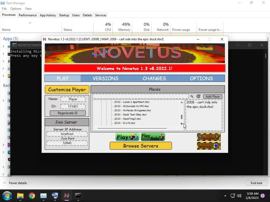Click the player ID input field

(x=73, y=106)
